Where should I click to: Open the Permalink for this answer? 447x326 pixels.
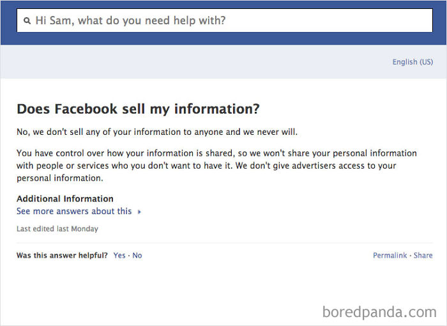[390, 255]
